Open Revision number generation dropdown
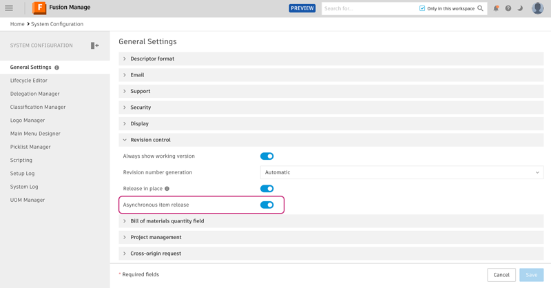Viewport: 551px width, 288px height. (x=402, y=172)
